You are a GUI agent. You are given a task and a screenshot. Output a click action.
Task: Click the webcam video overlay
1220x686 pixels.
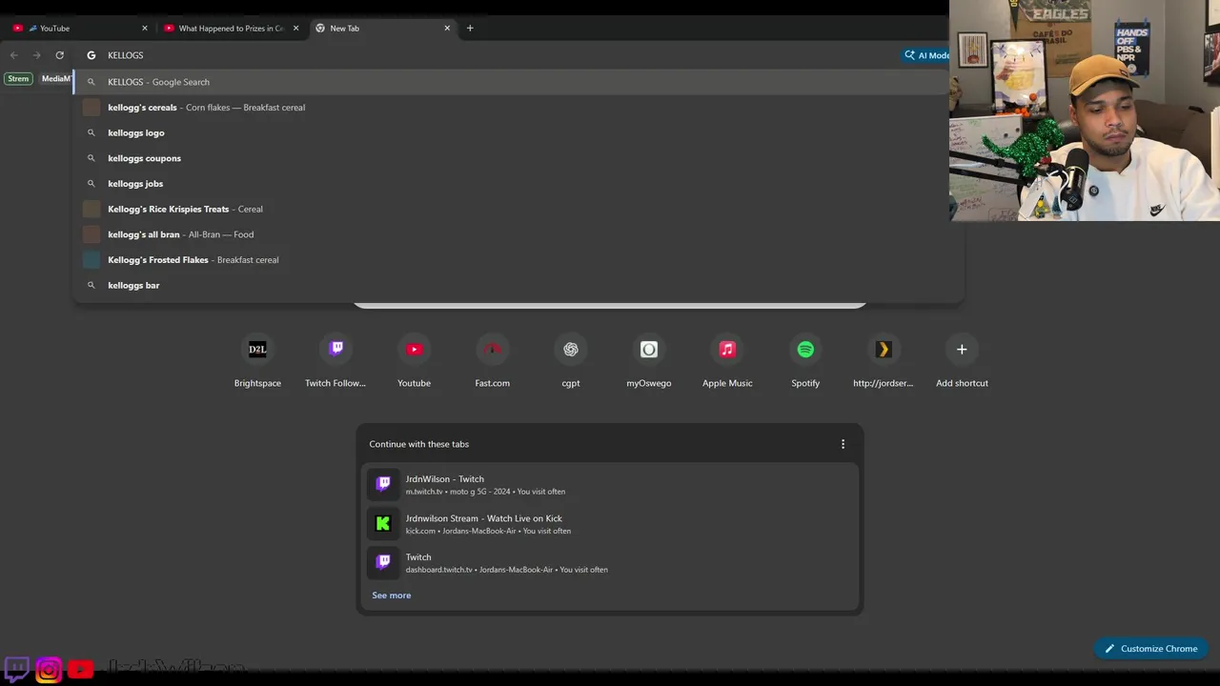click(1085, 111)
